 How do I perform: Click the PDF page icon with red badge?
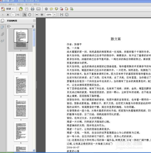pyautogui.click(x=62, y=9)
